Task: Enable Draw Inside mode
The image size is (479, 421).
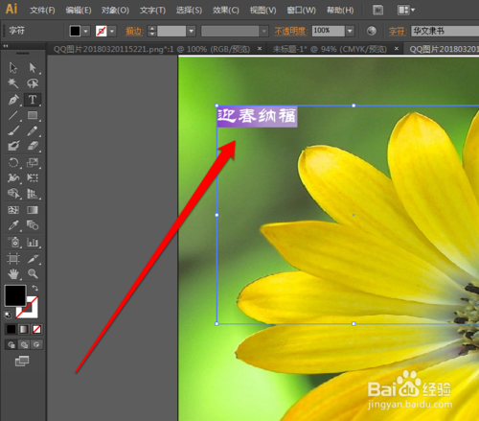Action: (x=36, y=344)
